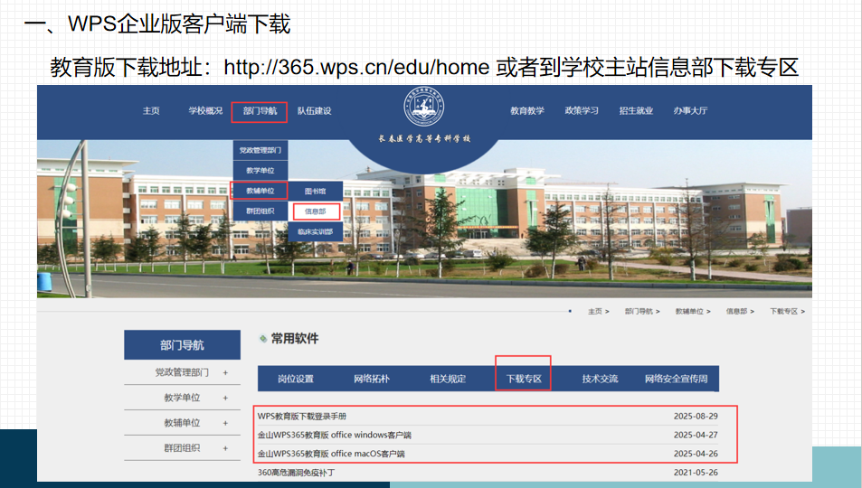Open WPS教育版下载登录手册 link
Viewport: 862px width, 488px height.
[302, 416]
